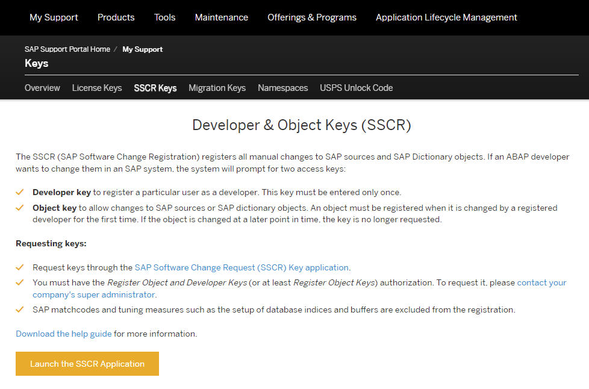The width and height of the screenshot is (589, 389).
Task: Click the Keys page title
Action: (x=37, y=63)
